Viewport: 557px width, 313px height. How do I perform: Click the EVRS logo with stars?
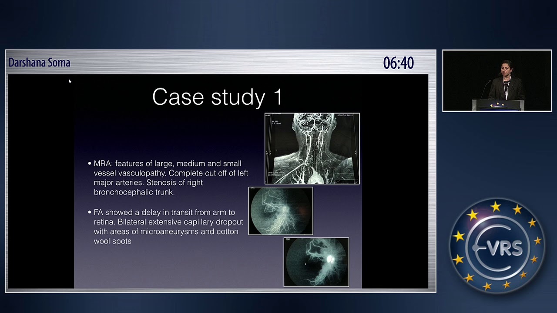[x=497, y=246]
